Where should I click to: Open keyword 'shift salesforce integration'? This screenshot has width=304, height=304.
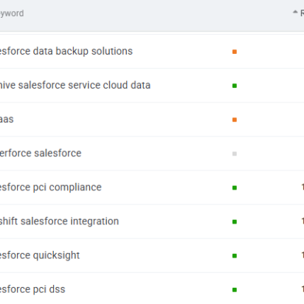59,221
